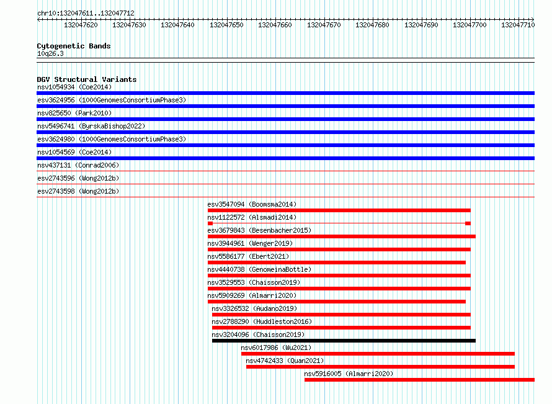
Task: Click ruler position 132047620
Action: click(x=81, y=25)
